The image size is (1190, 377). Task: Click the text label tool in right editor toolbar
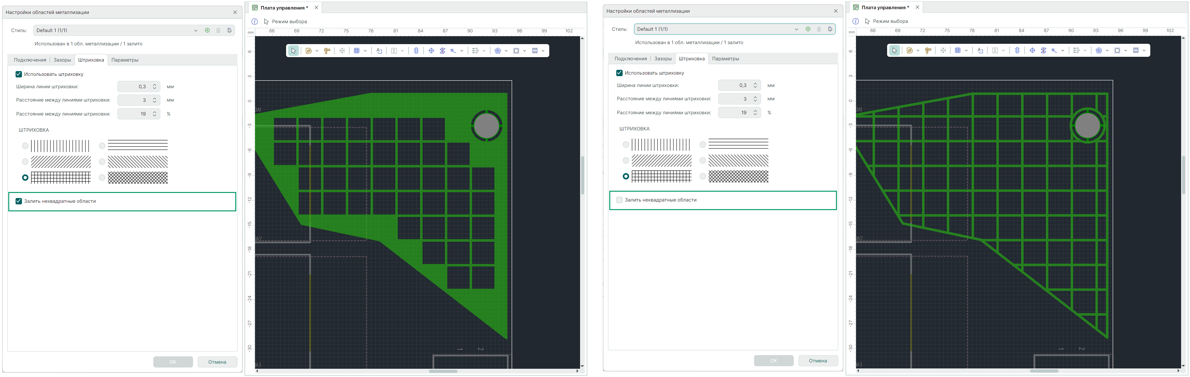[980, 50]
